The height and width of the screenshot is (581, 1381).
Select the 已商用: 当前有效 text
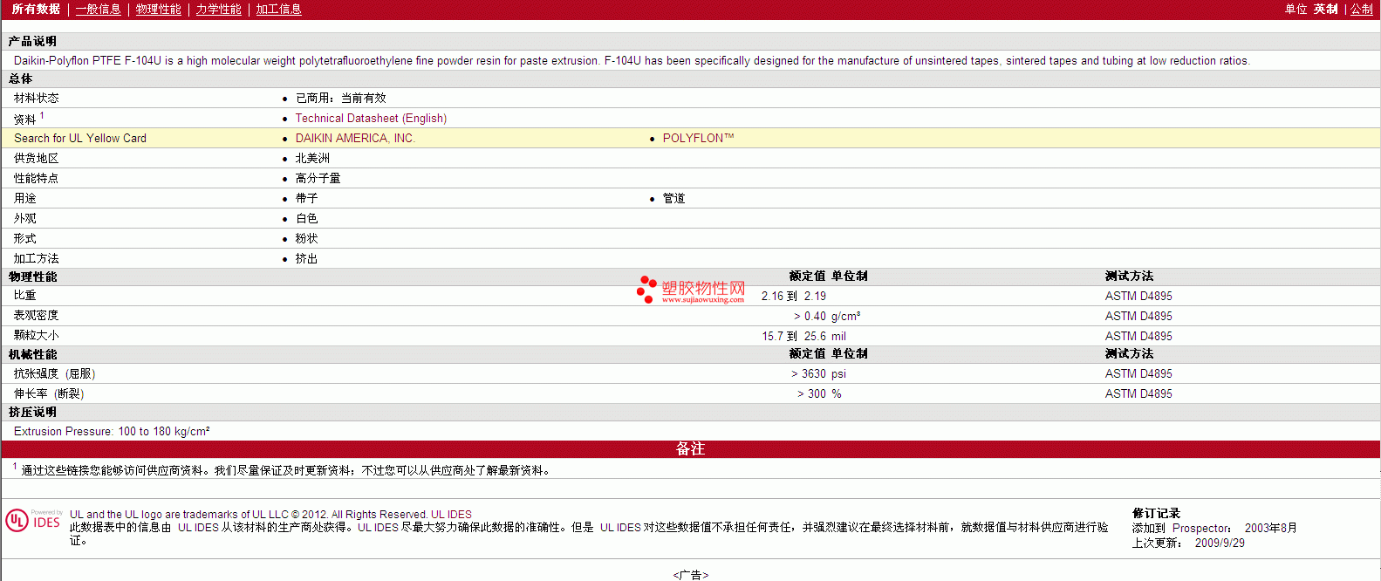tap(340, 98)
